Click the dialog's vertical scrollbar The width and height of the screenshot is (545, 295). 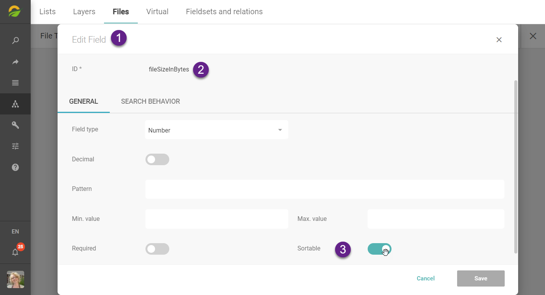click(515, 167)
